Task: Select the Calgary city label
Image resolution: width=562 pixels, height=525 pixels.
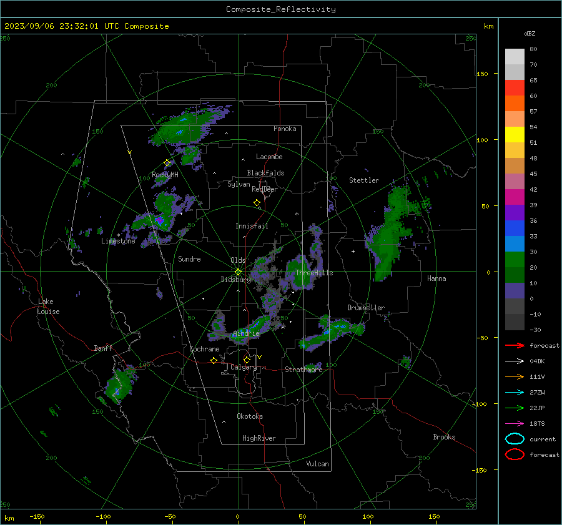Action: tap(244, 367)
